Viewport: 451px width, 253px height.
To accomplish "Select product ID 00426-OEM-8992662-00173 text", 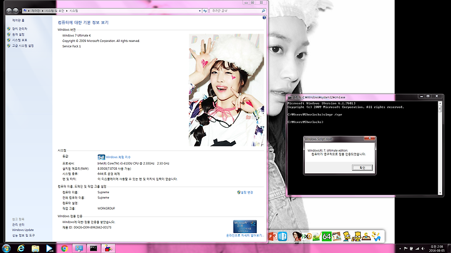I will tap(93, 227).
